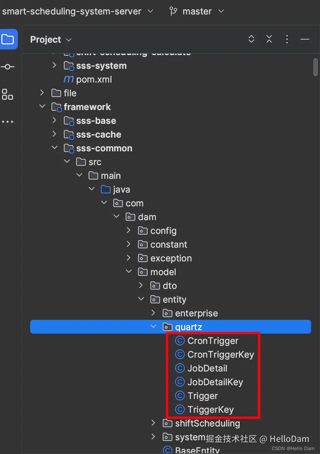Open the Project panel options menu
Image resolution: width=320 pixels, height=454 pixels.
287,39
